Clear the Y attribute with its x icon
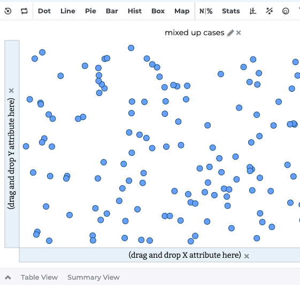This screenshot has height=285, width=300. [x=11, y=91]
